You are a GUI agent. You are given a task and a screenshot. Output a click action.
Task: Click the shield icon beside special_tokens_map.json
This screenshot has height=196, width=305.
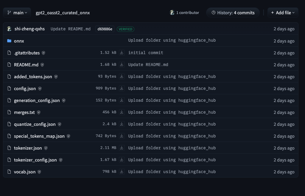tap(69, 136)
